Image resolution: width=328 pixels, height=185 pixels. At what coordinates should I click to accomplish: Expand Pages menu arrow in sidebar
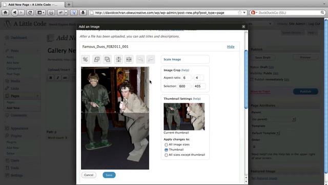point(37,96)
